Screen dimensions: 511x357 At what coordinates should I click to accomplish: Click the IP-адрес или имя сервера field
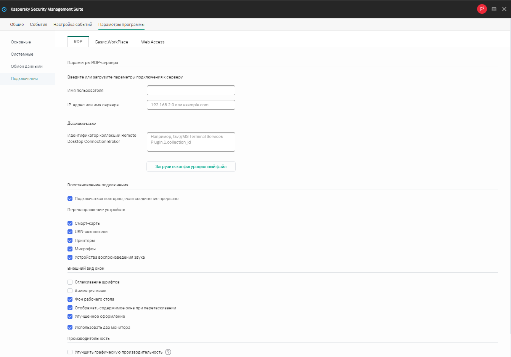pos(191,105)
